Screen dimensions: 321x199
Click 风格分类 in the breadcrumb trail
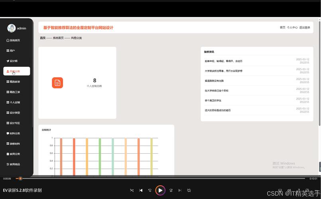tap(76, 38)
